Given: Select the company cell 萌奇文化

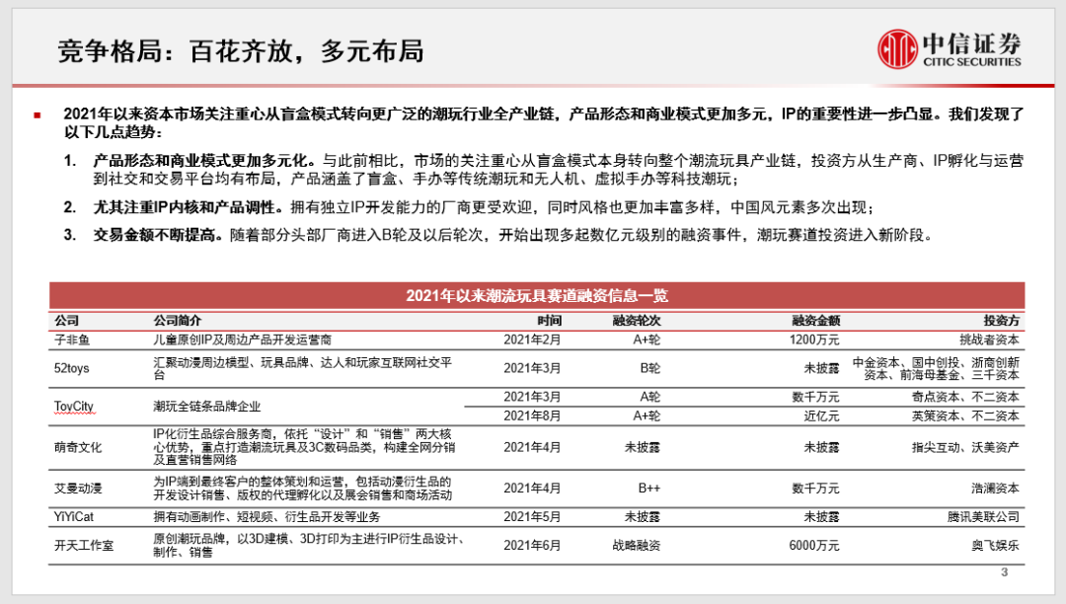Looking at the screenshot, I should 78,447.
